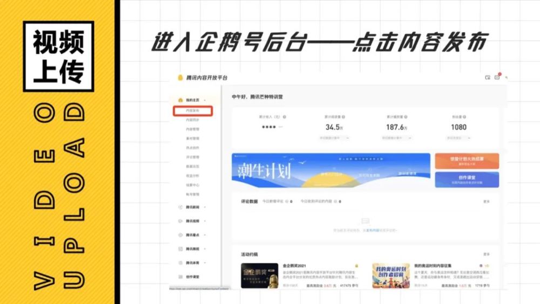This screenshot has height=304, width=540.
Task: Click the yellow badge icon beside 金企鹅奖2021
Action: point(356,266)
